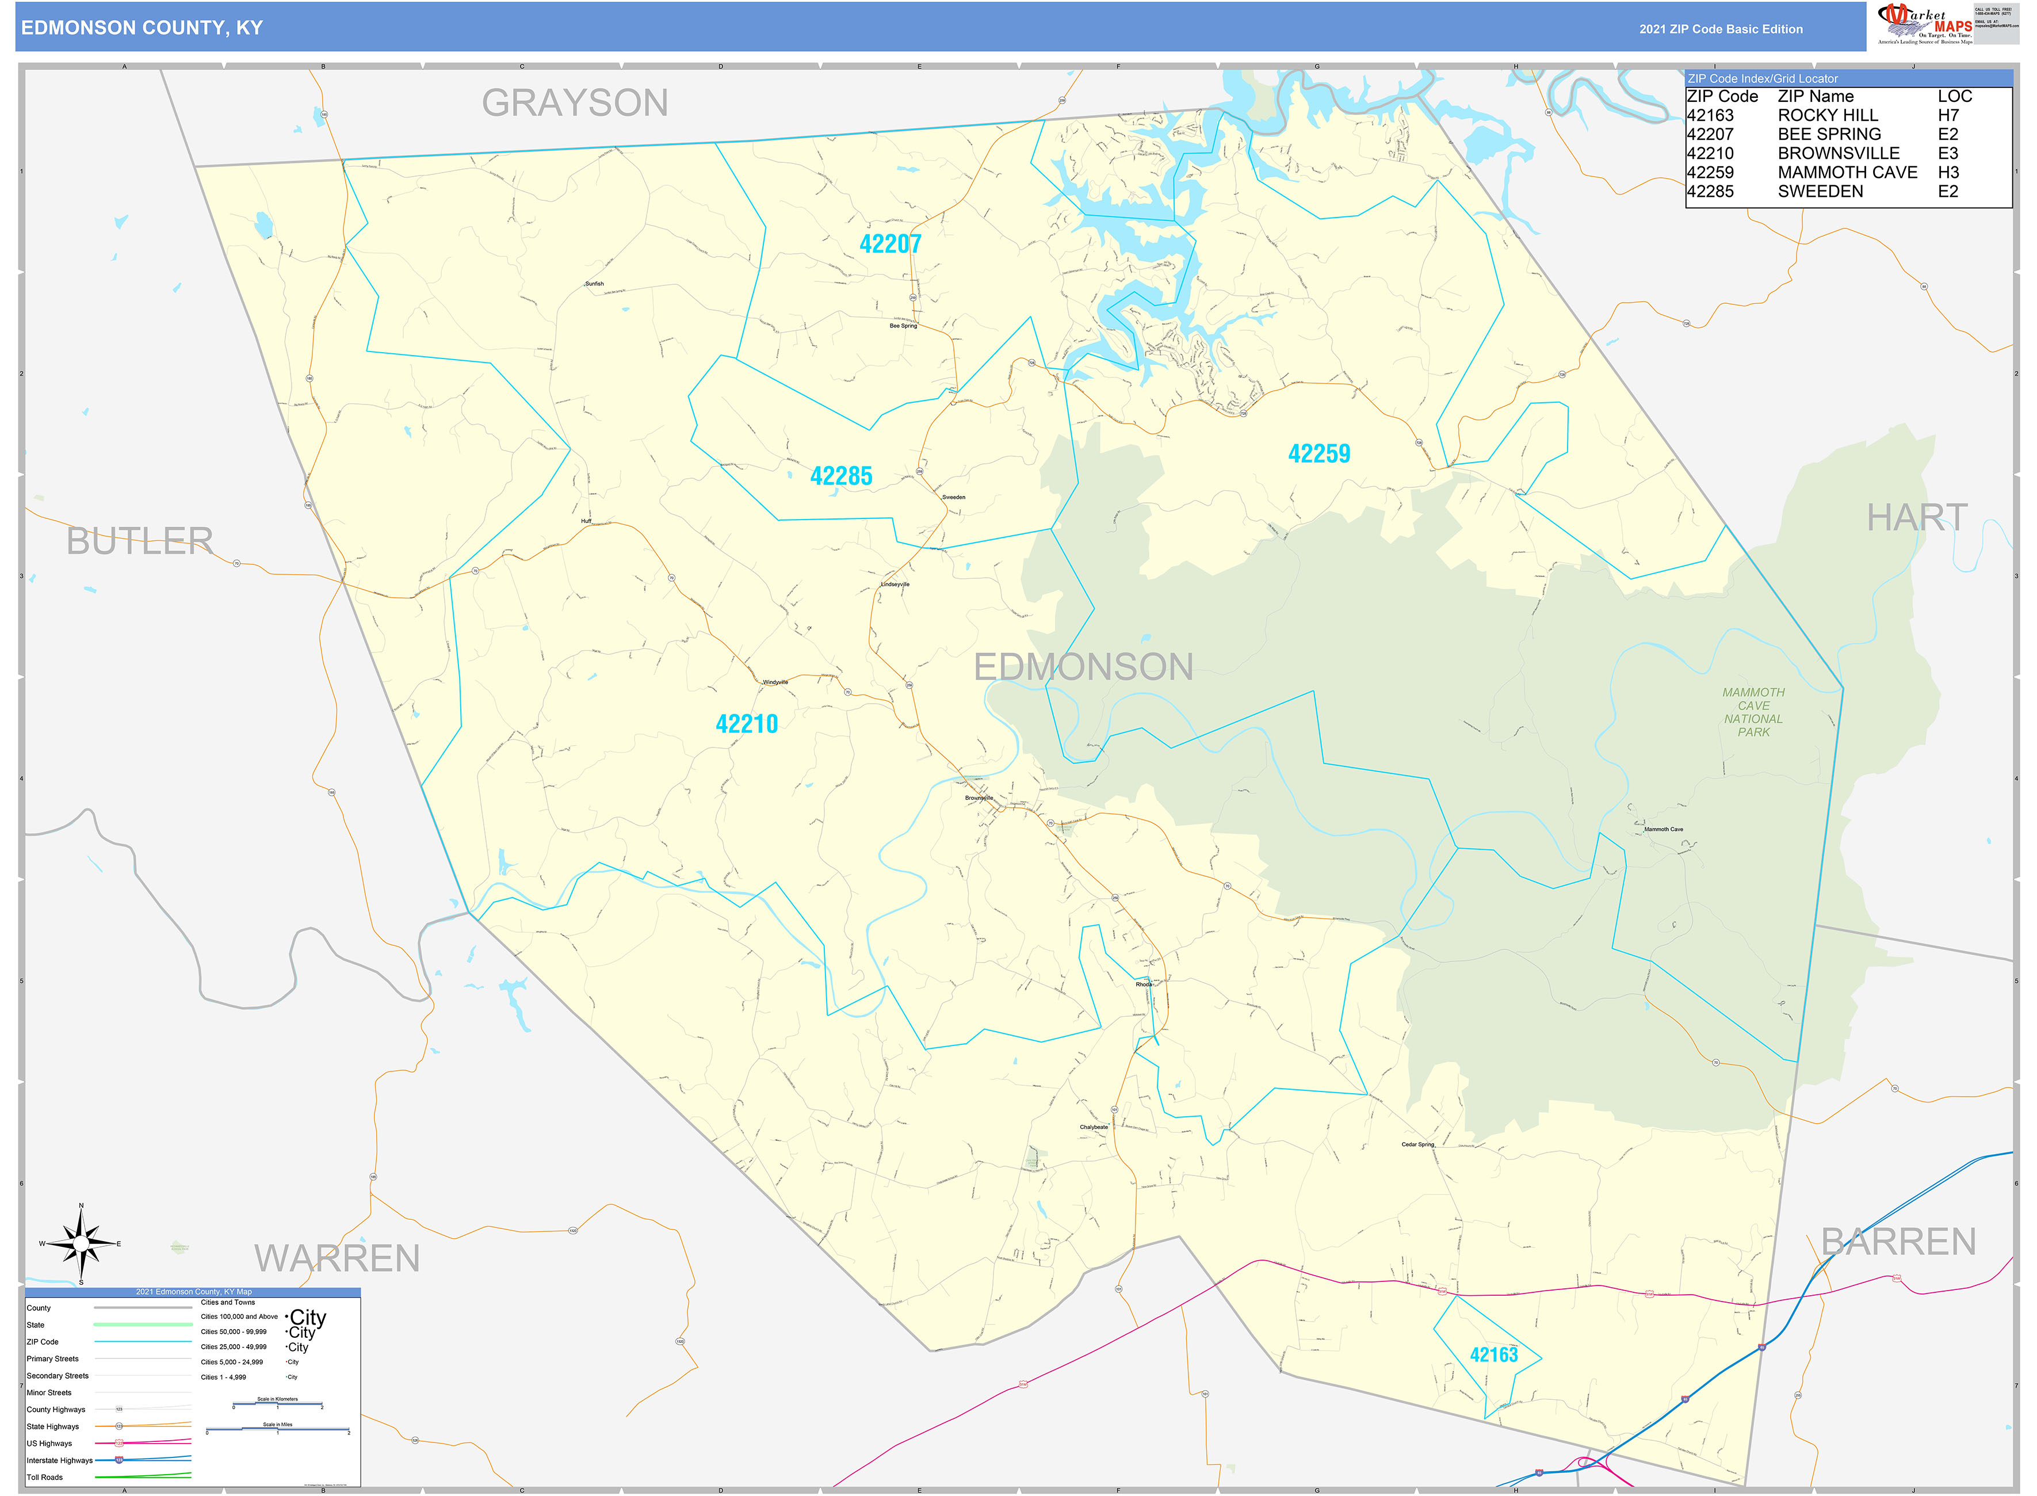Click the small Mammoth Cave town label
The image size is (2037, 1496).
tap(1663, 829)
